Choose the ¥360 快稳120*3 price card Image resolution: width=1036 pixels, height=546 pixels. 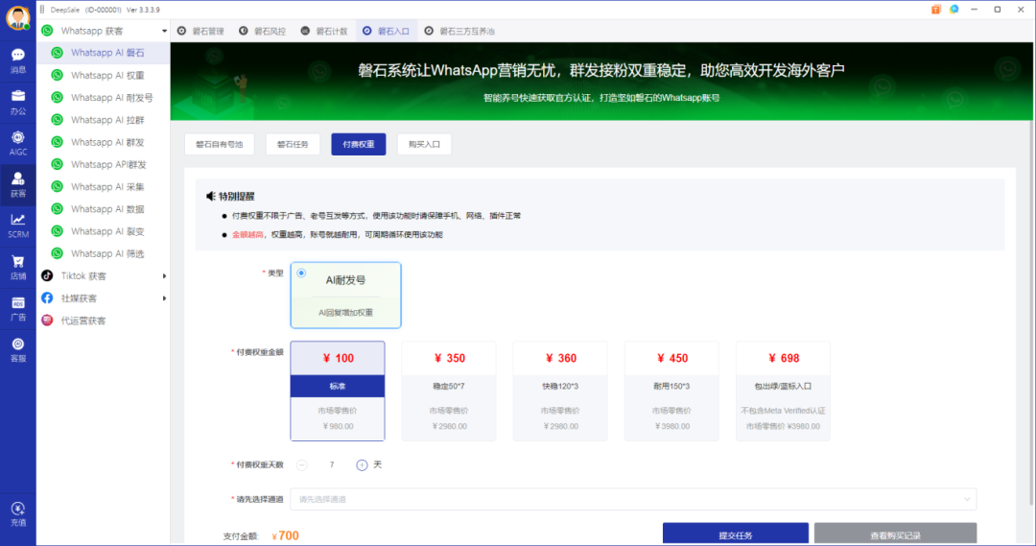pyautogui.click(x=560, y=391)
